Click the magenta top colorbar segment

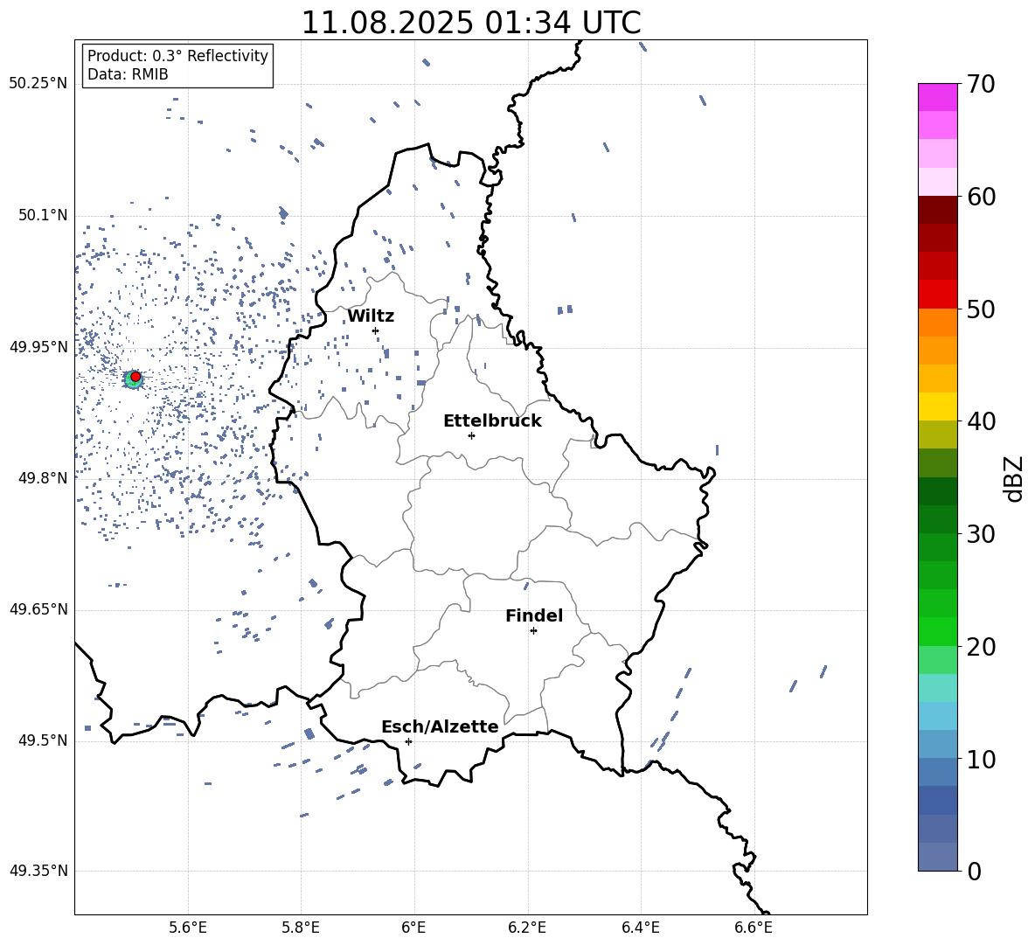pos(938,97)
